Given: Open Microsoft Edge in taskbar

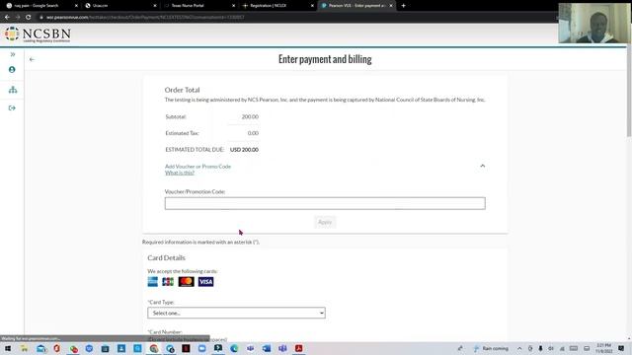Looking at the screenshot, I should coord(234,348).
